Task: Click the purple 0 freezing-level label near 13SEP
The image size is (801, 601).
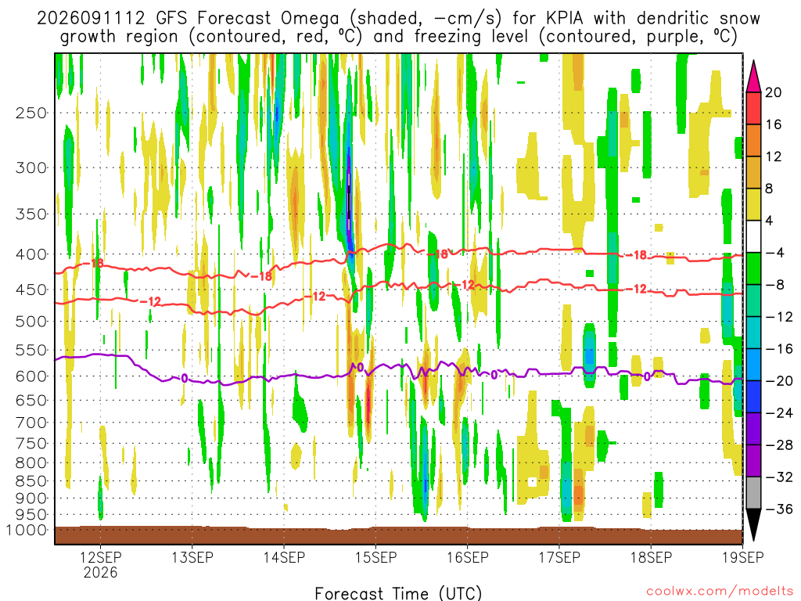Action: point(185,378)
